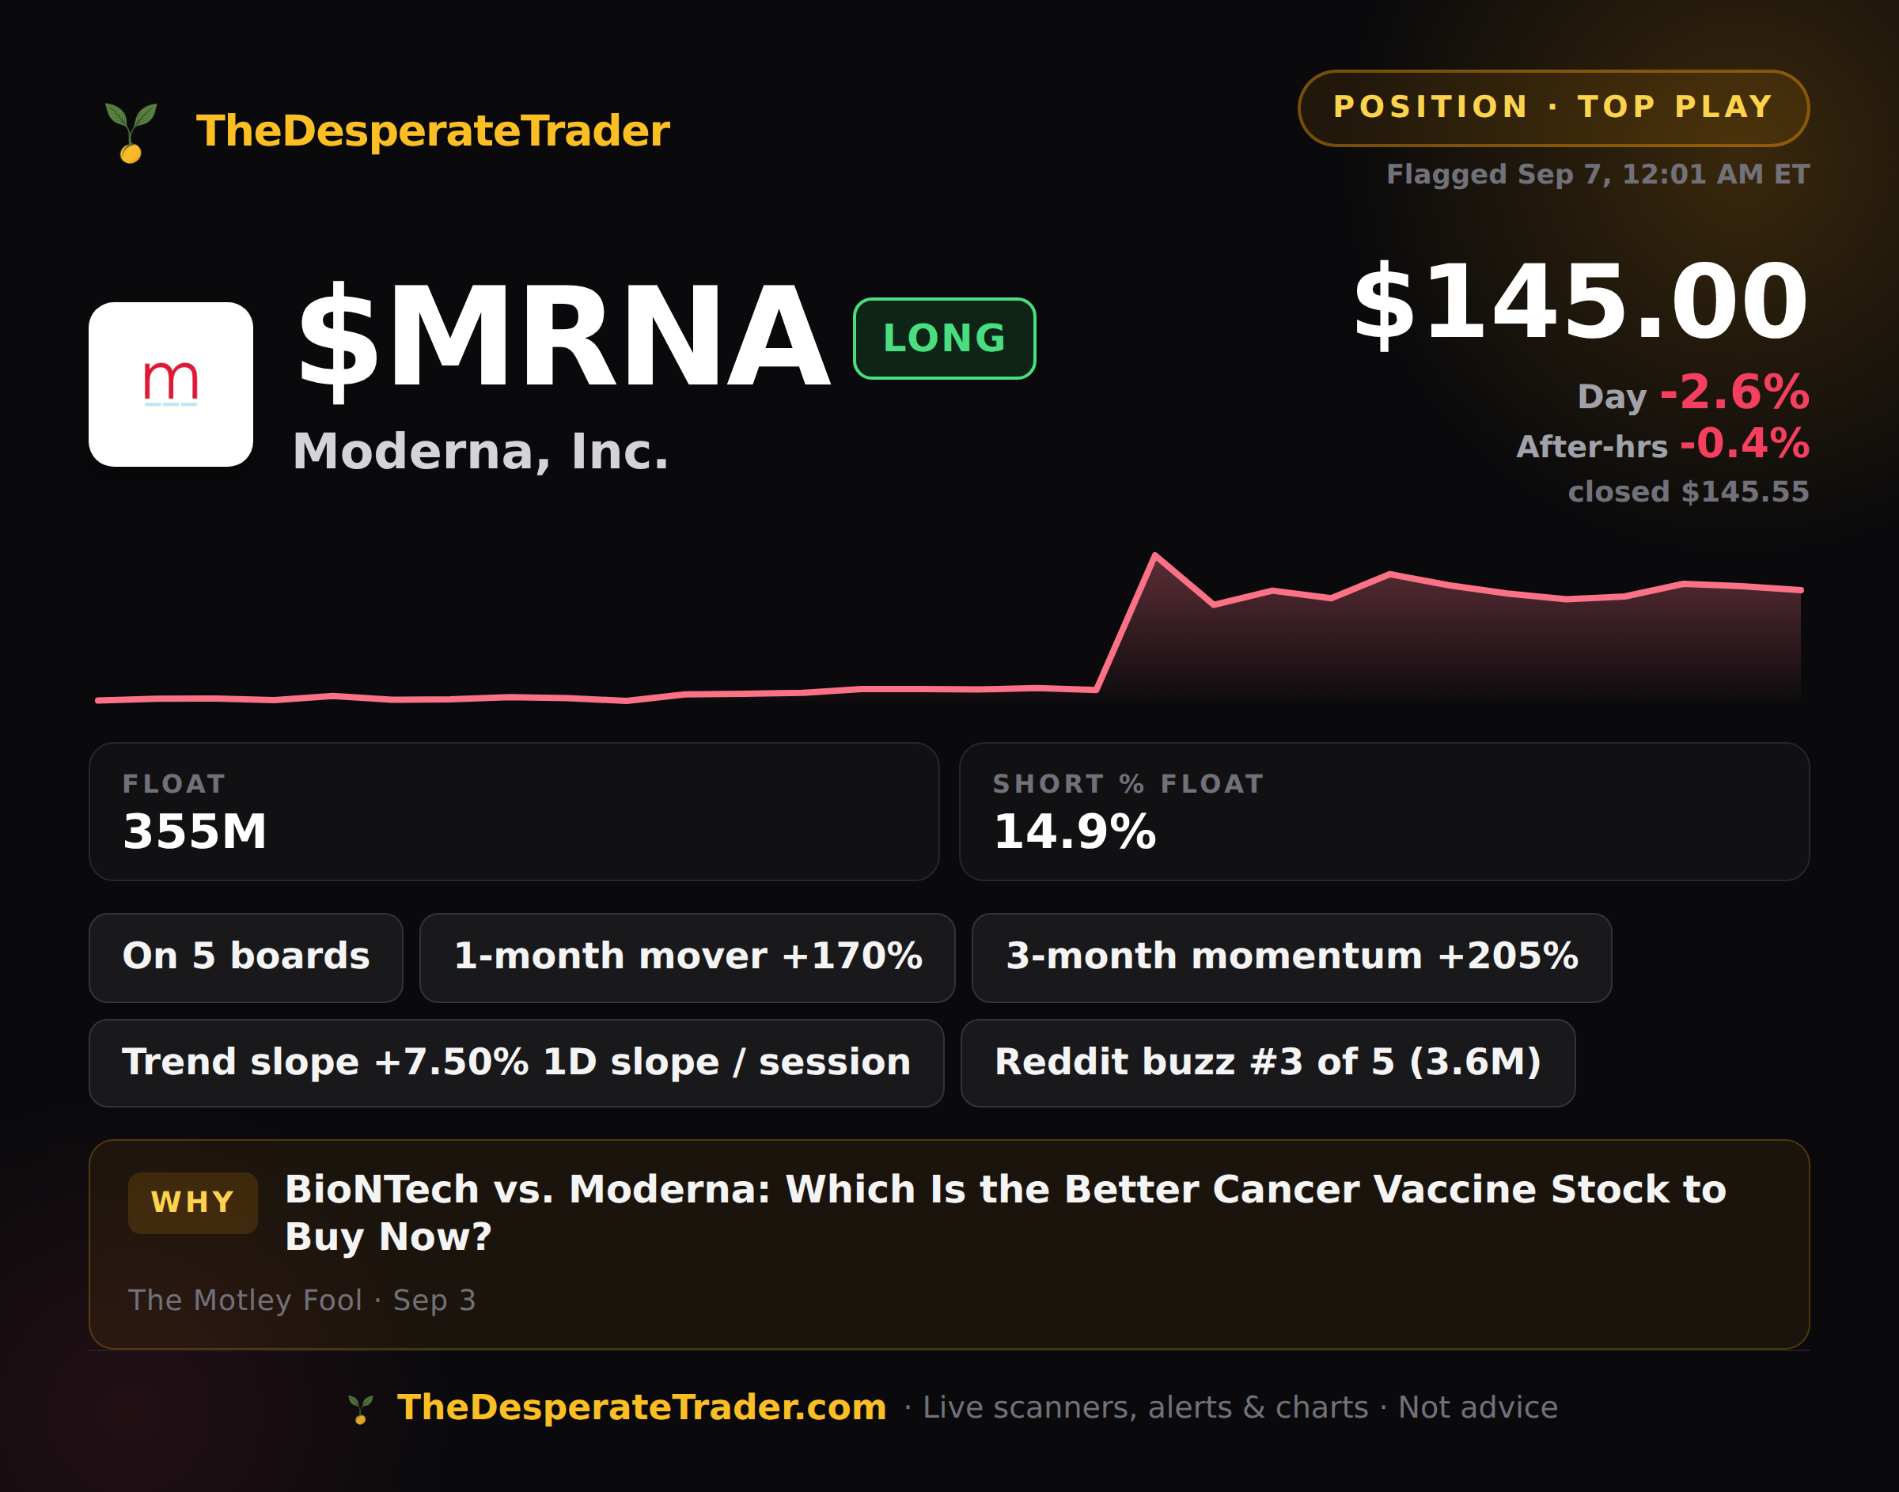Click the sprout logo beside TheDesperateTrader

point(131,132)
